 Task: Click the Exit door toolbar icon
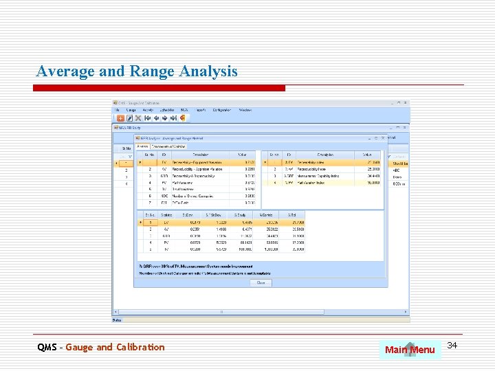click(182, 118)
